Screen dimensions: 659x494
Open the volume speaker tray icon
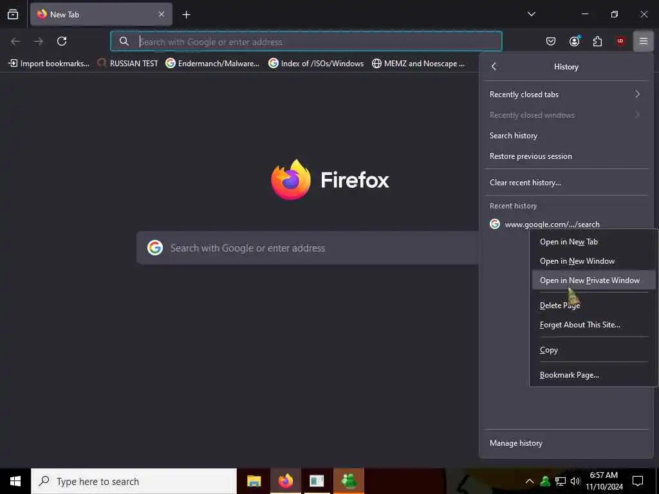pos(575,481)
